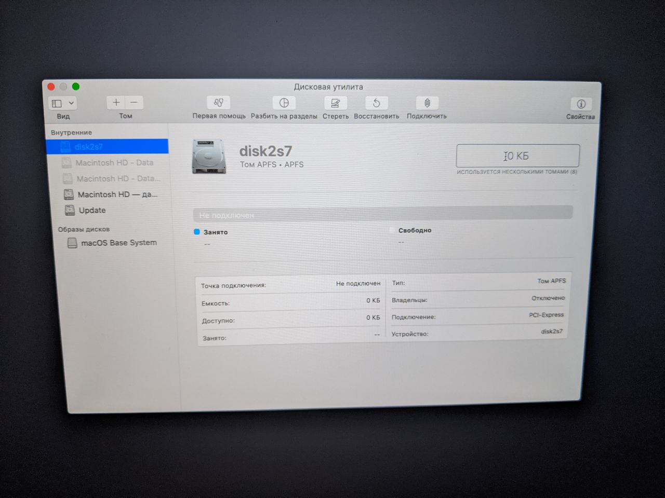Click the Вид toolbar label
The image size is (665, 498).
tap(63, 117)
